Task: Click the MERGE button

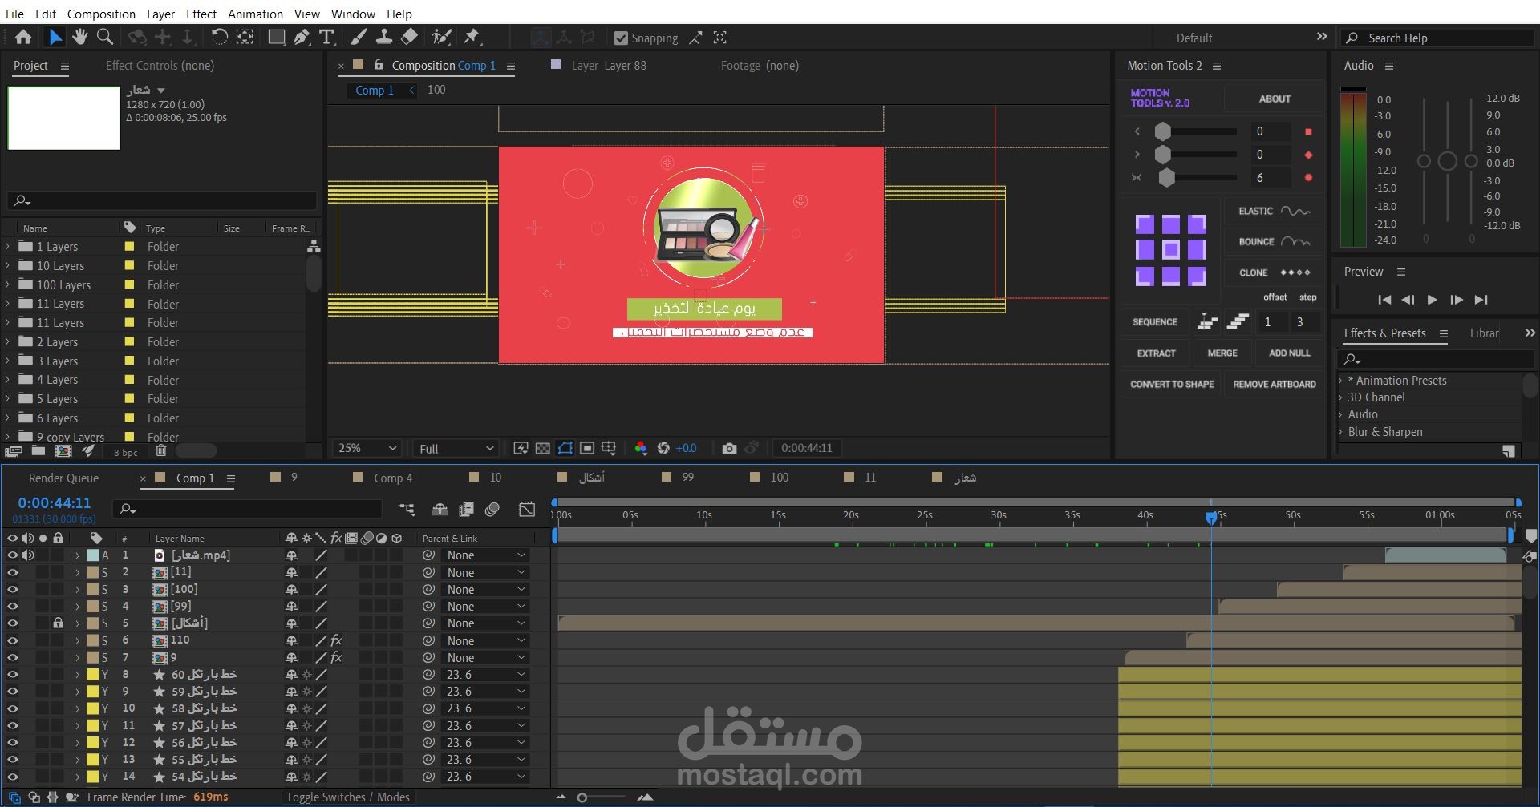Action: [x=1222, y=353]
